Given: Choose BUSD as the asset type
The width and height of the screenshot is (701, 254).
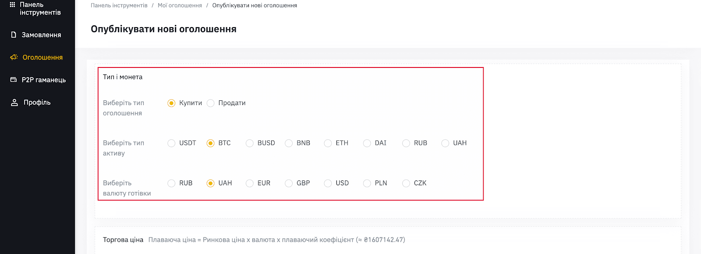Looking at the screenshot, I should [250, 143].
